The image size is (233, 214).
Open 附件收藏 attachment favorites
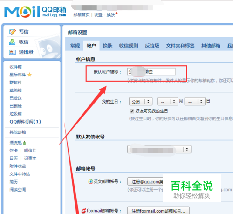[x=18, y=166]
